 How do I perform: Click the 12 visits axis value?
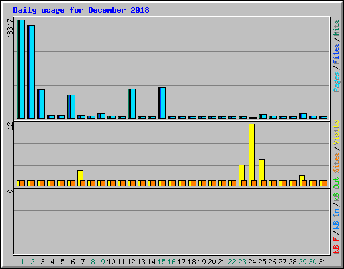(x=10, y=126)
